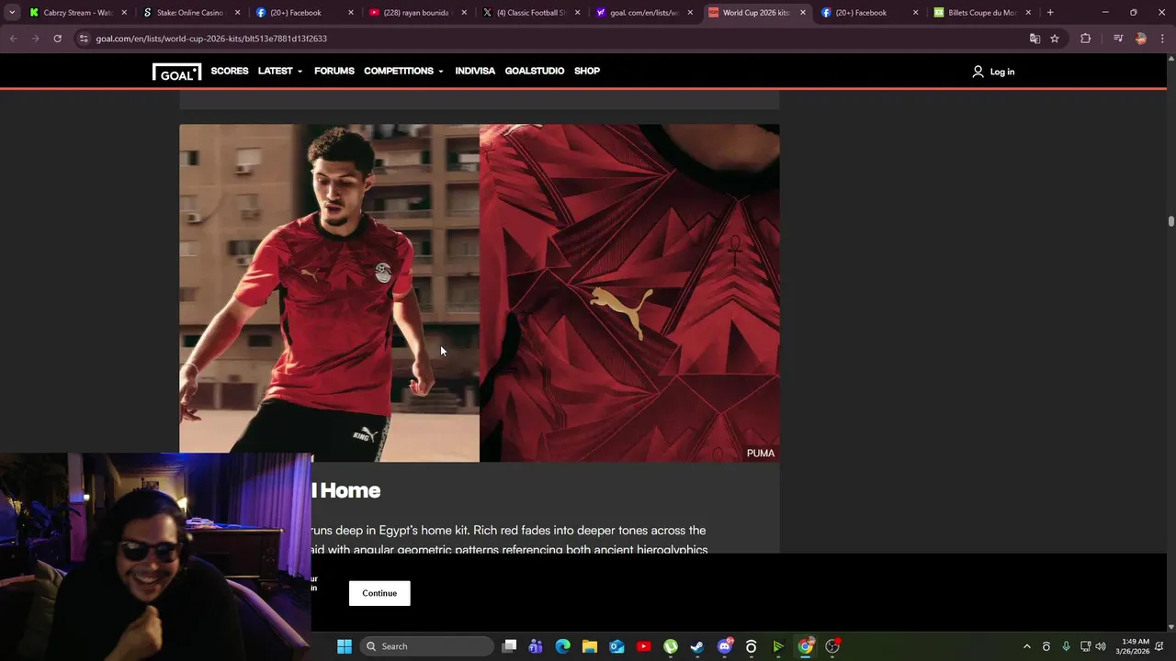Close the World Cup 2026 kits tab

[x=803, y=13]
